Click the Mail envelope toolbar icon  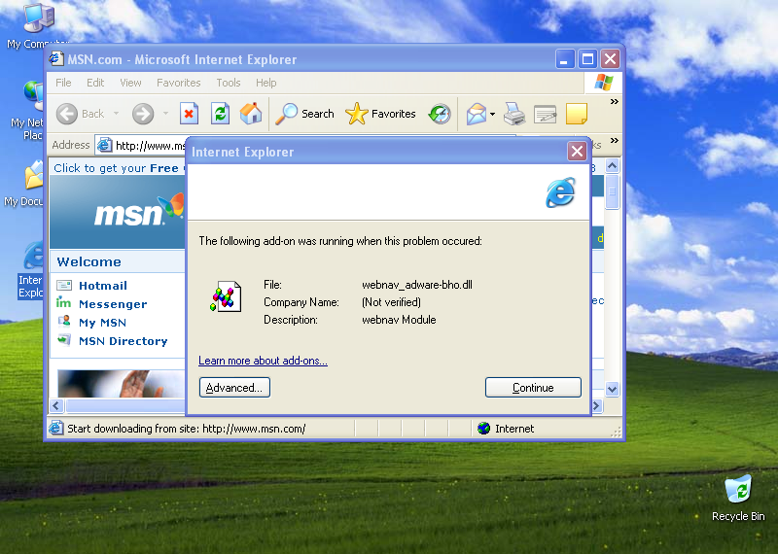(x=477, y=114)
